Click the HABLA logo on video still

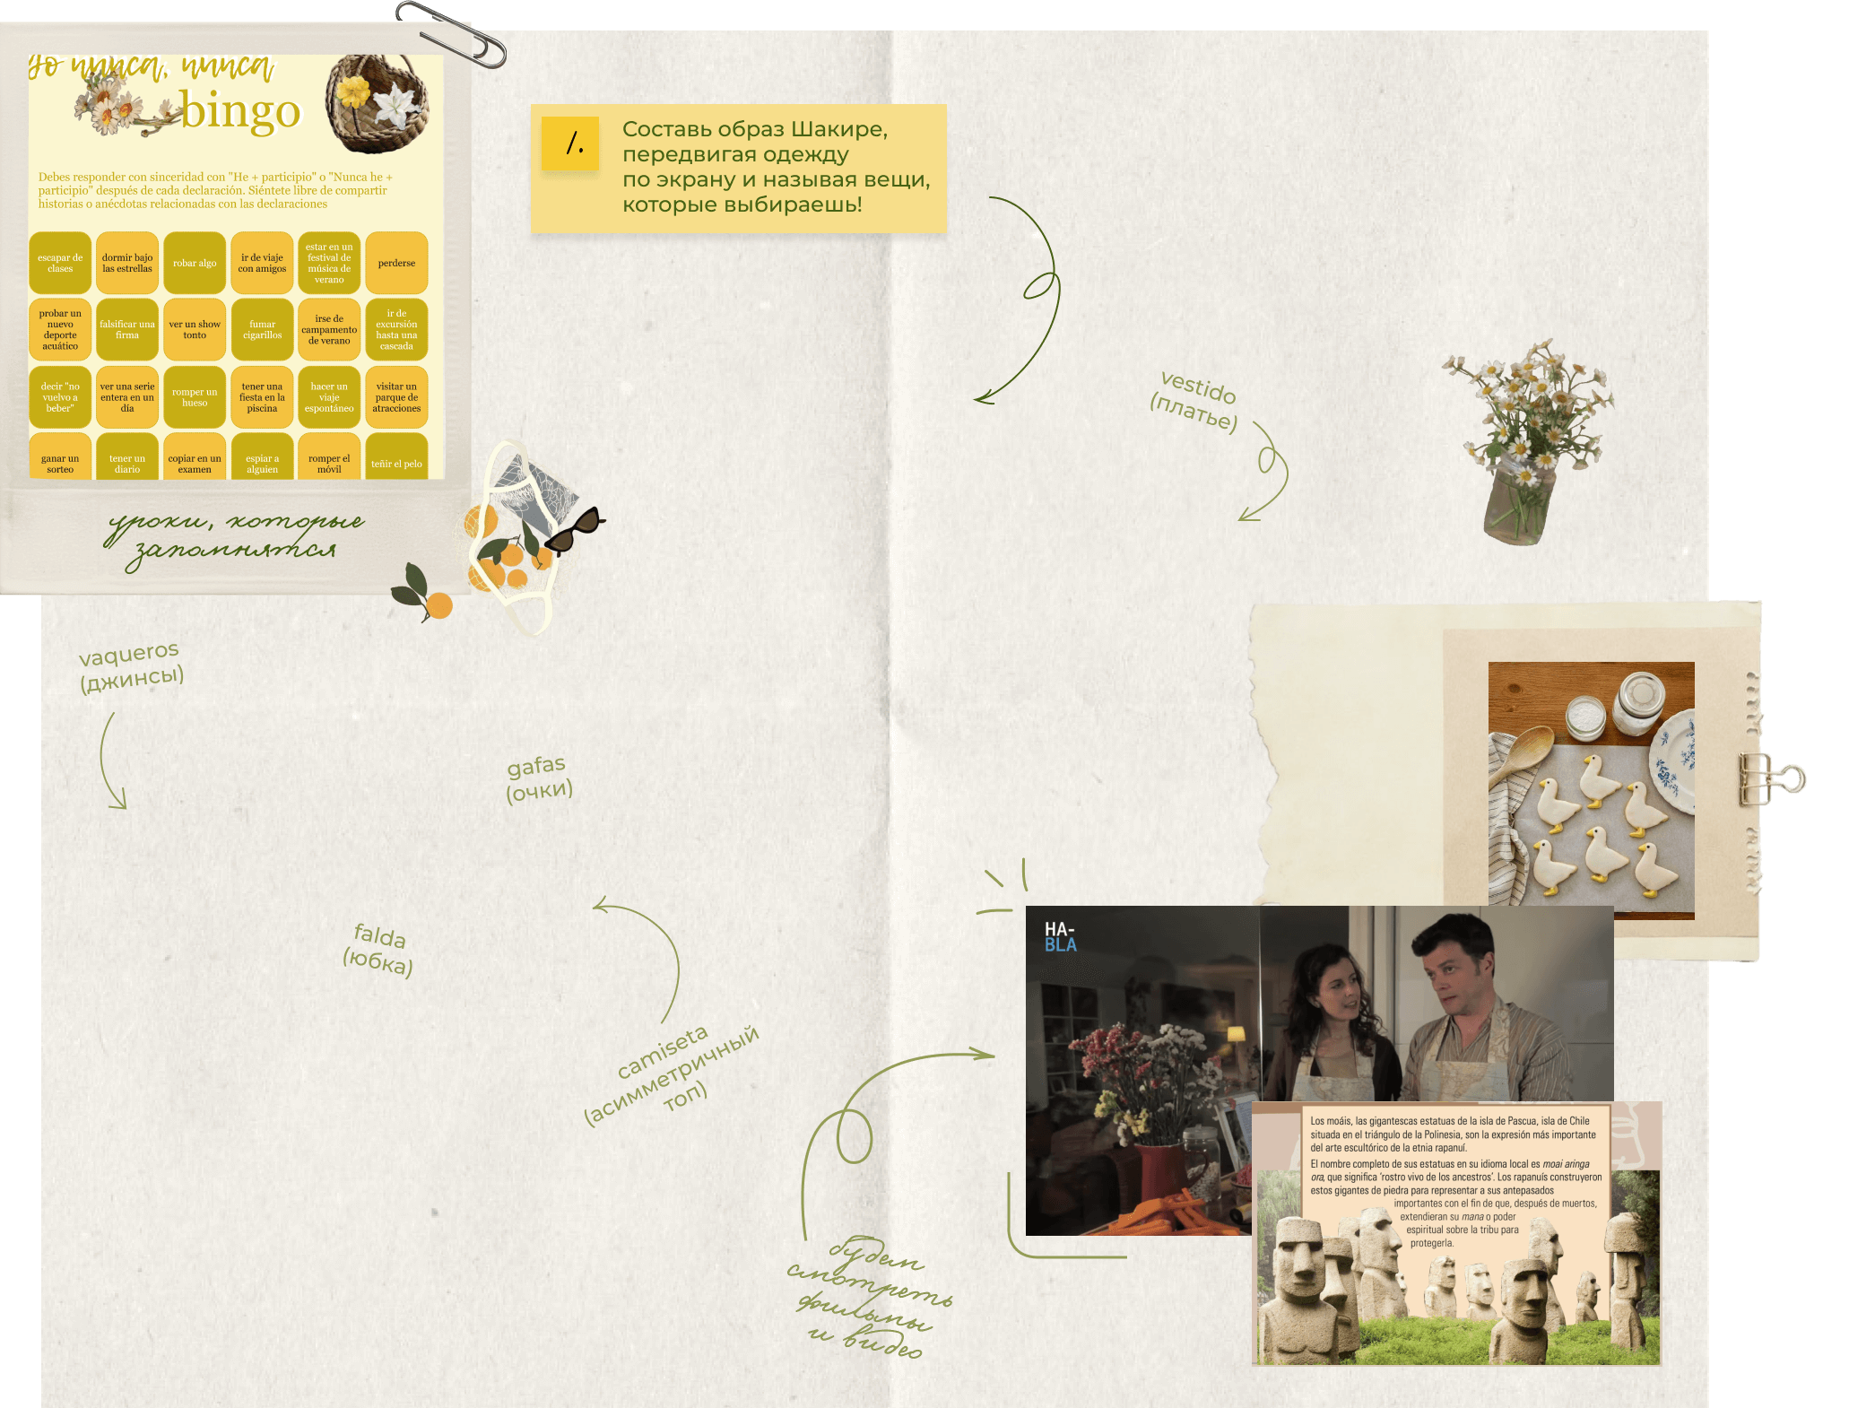[1060, 936]
